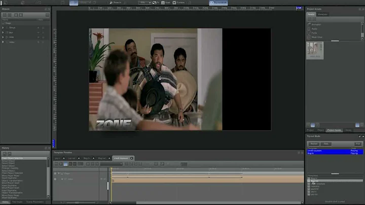The height and width of the screenshot is (205, 365).
Task: Click the Zoom in tool
Action: click(116, 3)
